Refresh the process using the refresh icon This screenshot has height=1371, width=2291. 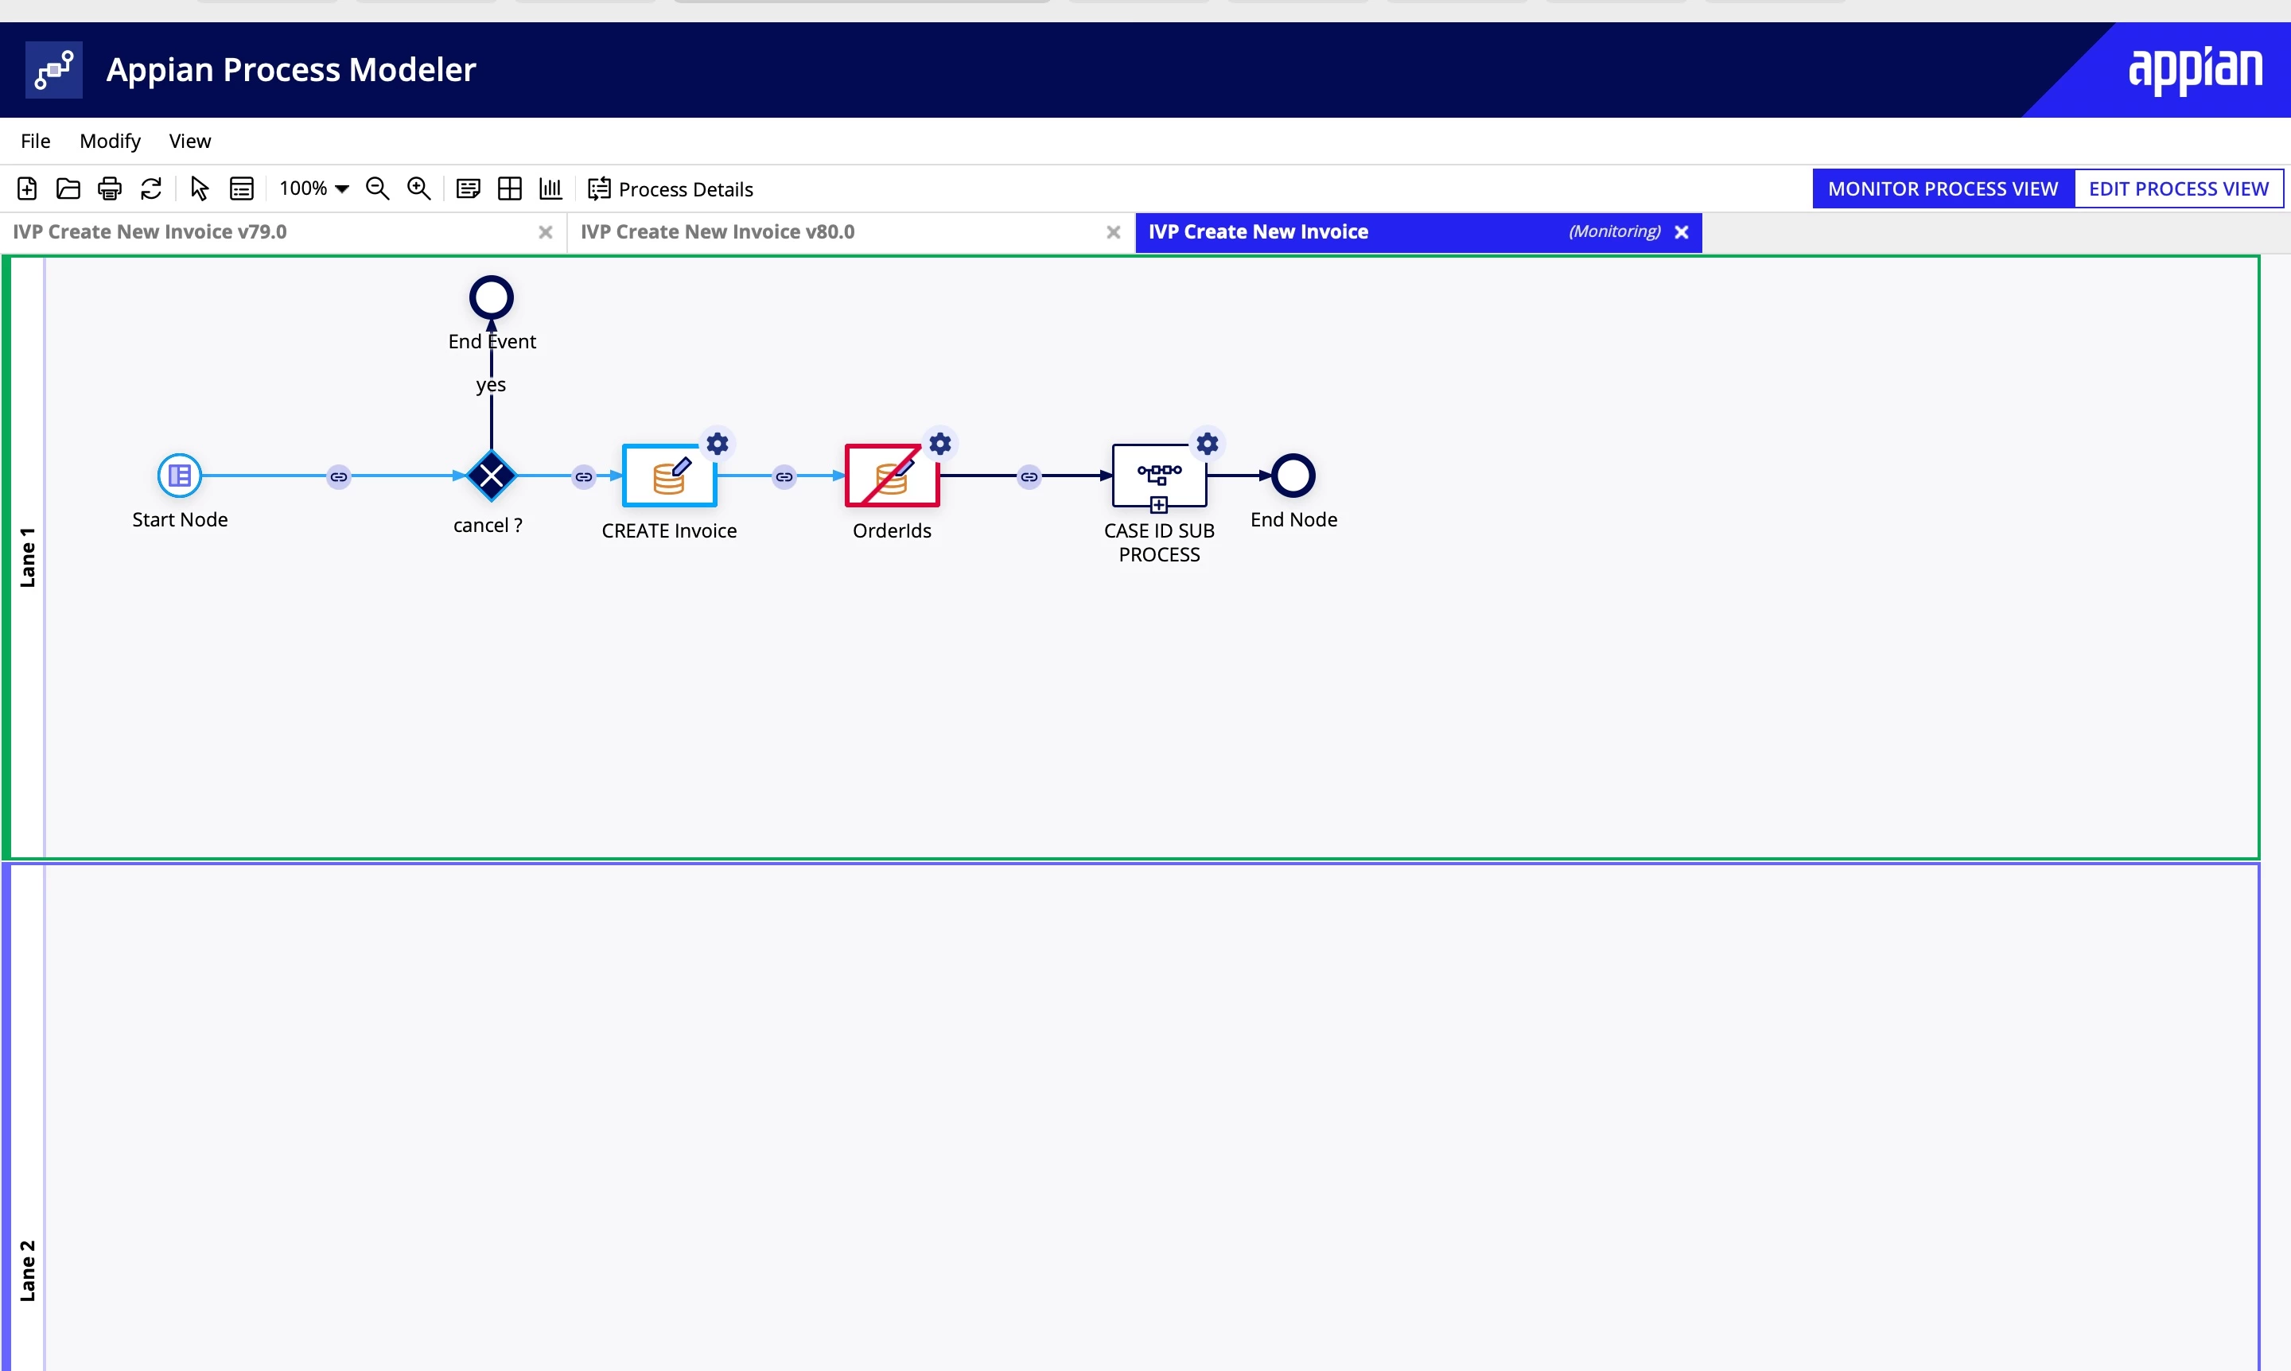150,188
